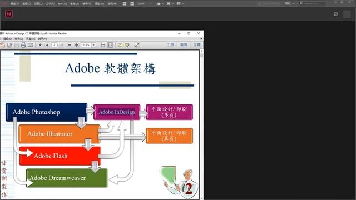Zoom out with the minus icon in Reader
The height and width of the screenshot is (200, 356).
coord(70,45)
